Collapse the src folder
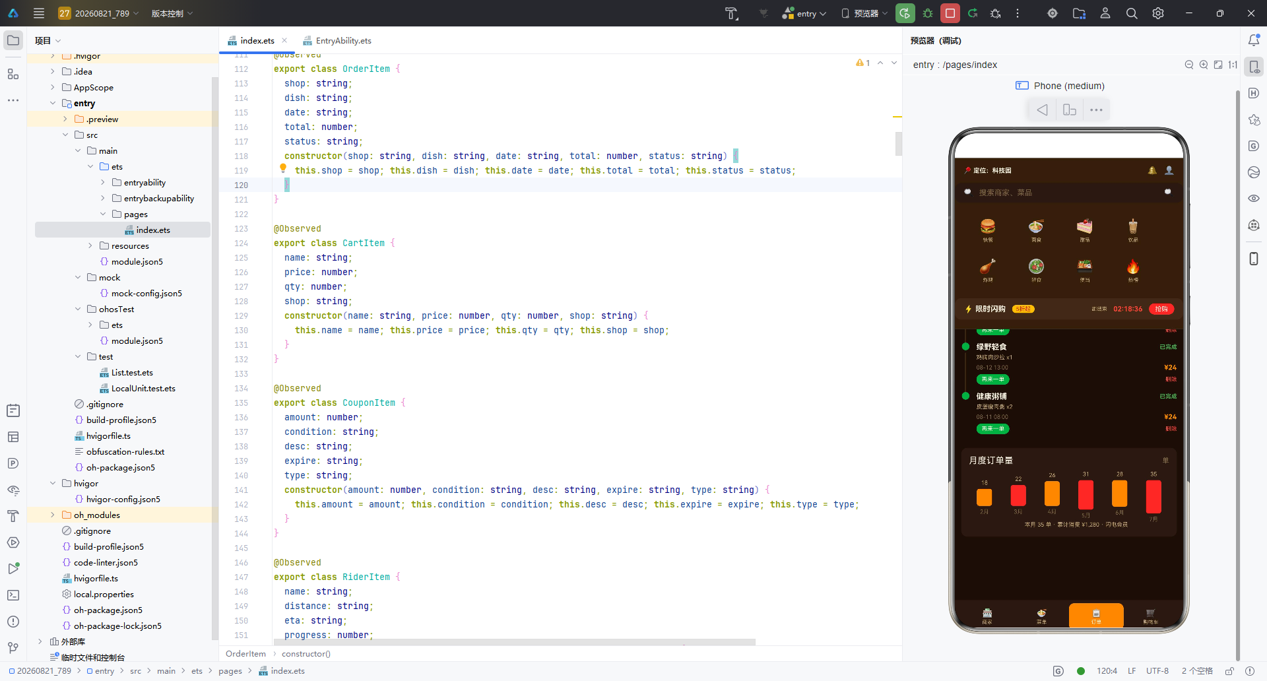The image size is (1267, 681). tap(65, 135)
